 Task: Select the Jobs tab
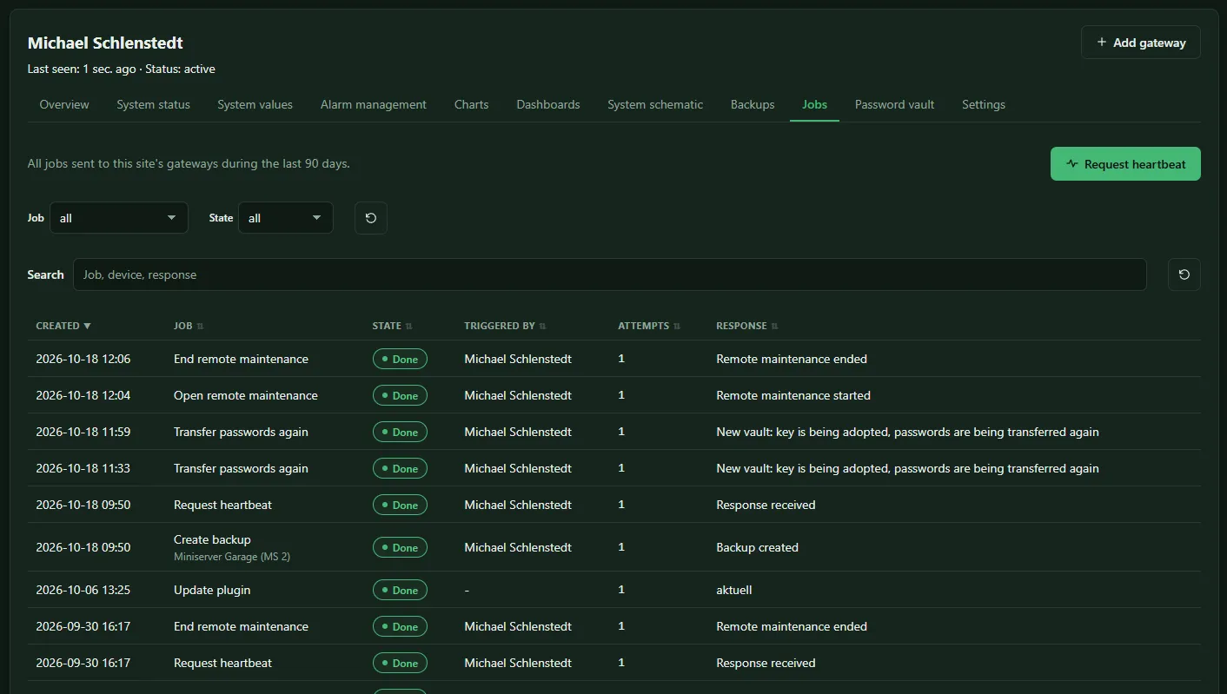tap(814, 104)
